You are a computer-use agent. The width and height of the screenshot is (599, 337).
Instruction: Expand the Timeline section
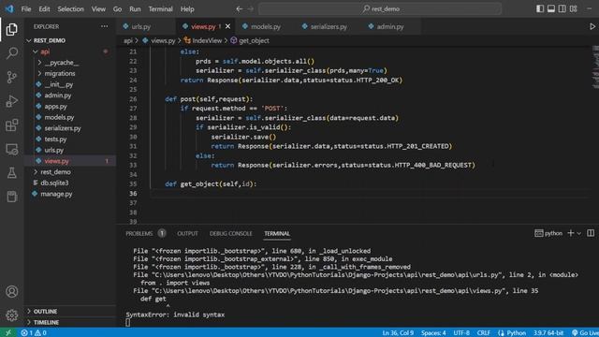pyautogui.click(x=70, y=322)
